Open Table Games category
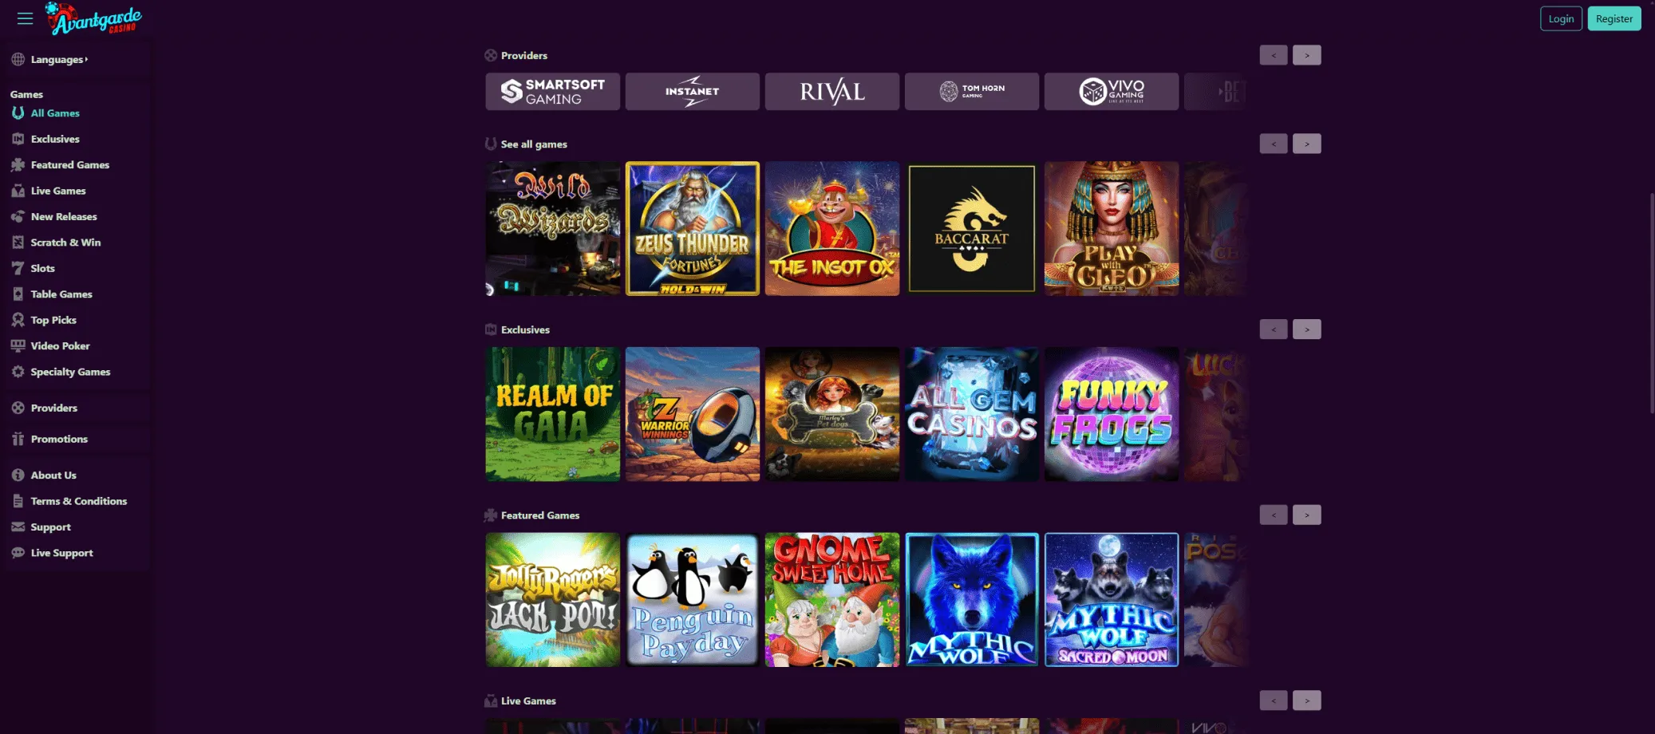1655x734 pixels. [x=61, y=294]
